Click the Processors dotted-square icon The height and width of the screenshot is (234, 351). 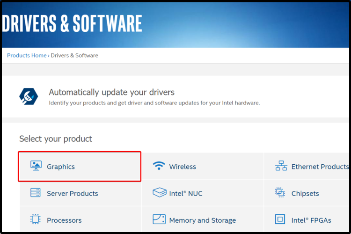36,219
